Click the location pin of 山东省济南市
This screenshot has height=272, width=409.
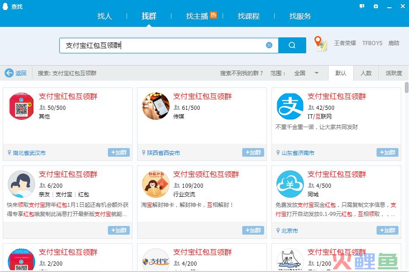[x=278, y=153]
